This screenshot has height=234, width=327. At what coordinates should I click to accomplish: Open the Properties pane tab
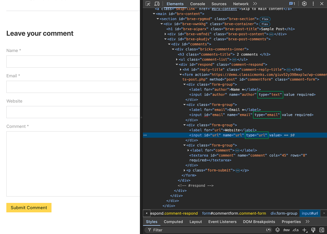click(x=291, y=222)
